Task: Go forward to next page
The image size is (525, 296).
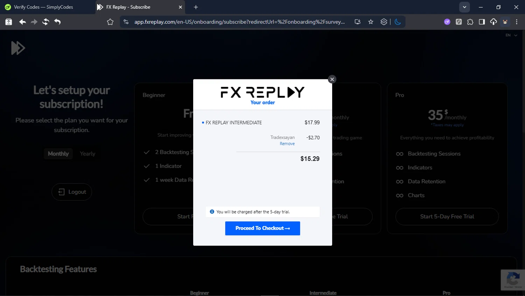Action: (x=34, y=22)
